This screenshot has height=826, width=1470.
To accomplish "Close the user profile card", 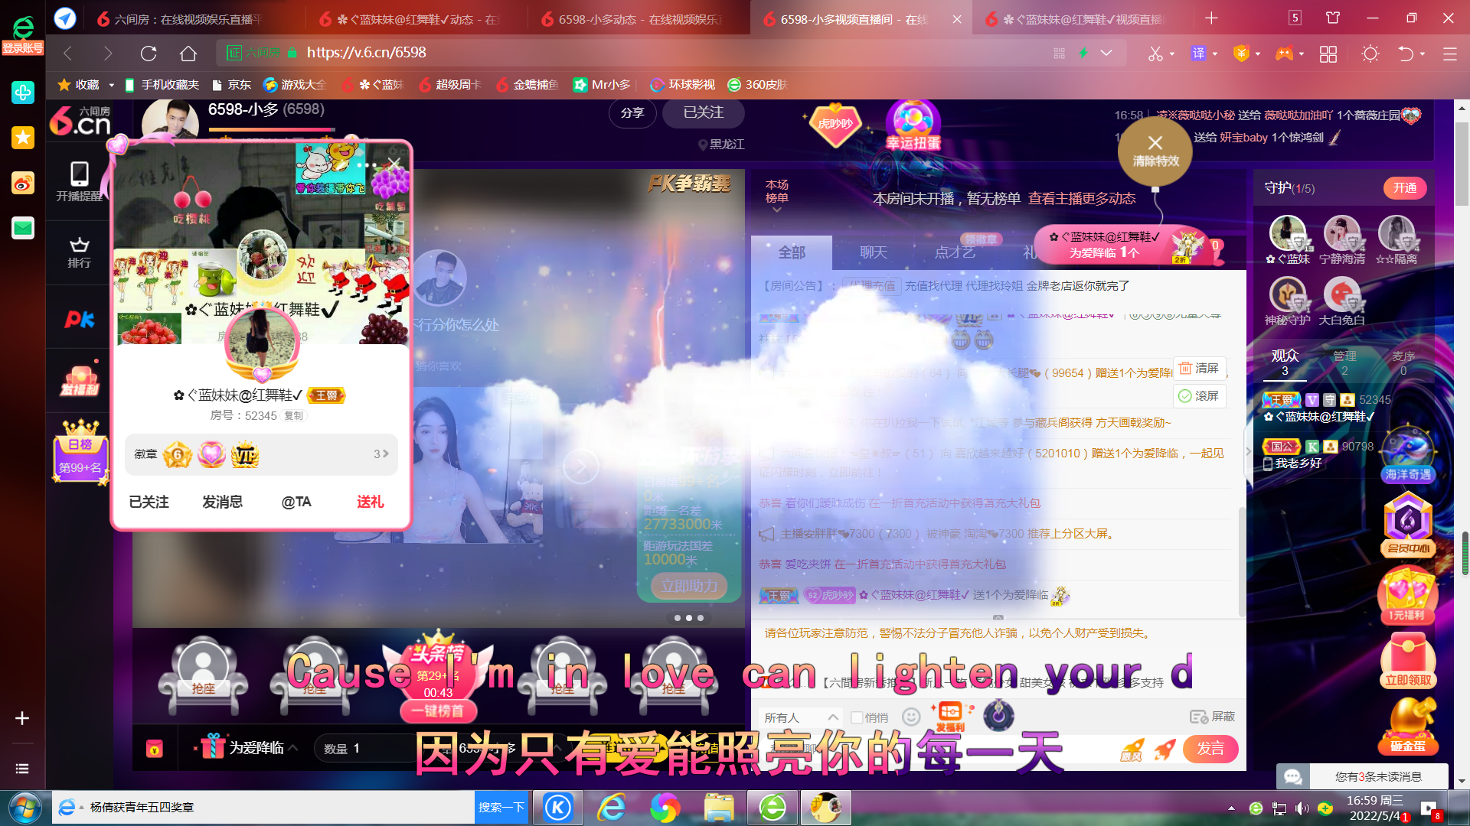I will [394, 164].
